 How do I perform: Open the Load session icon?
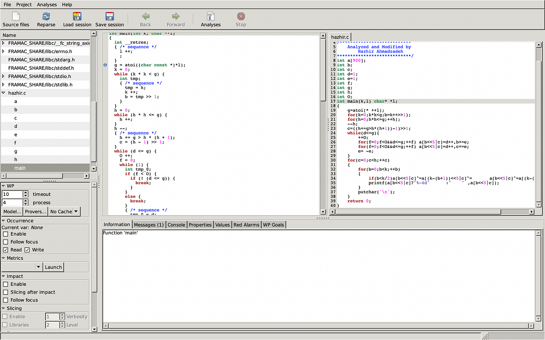click(77, 17)
